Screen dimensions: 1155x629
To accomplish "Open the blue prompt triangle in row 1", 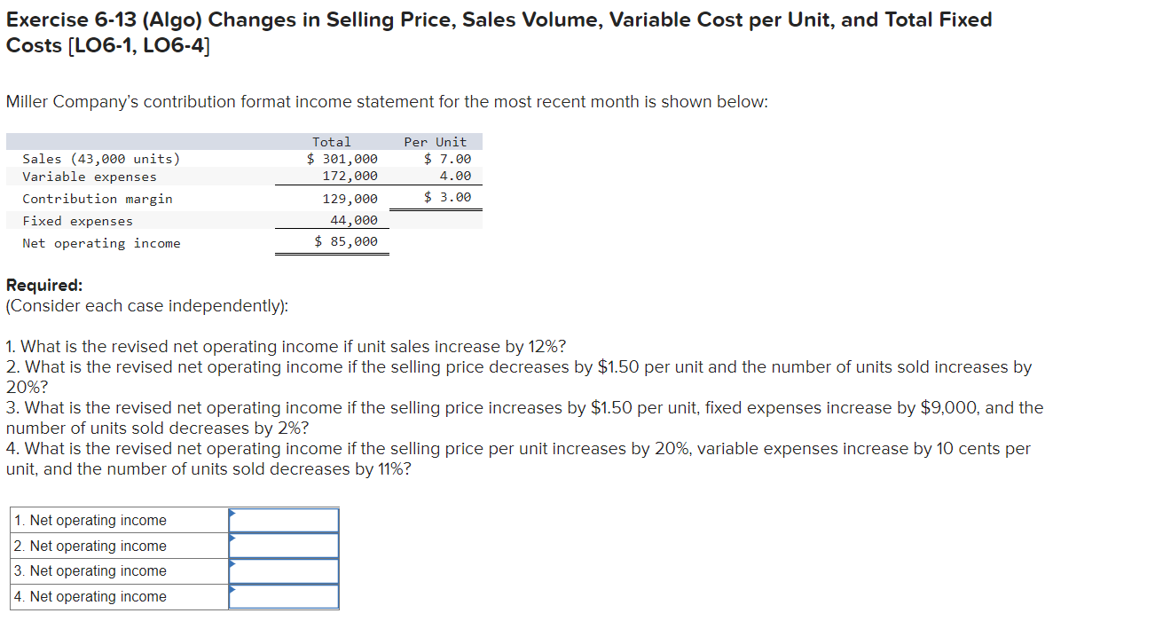I will 232,515.
